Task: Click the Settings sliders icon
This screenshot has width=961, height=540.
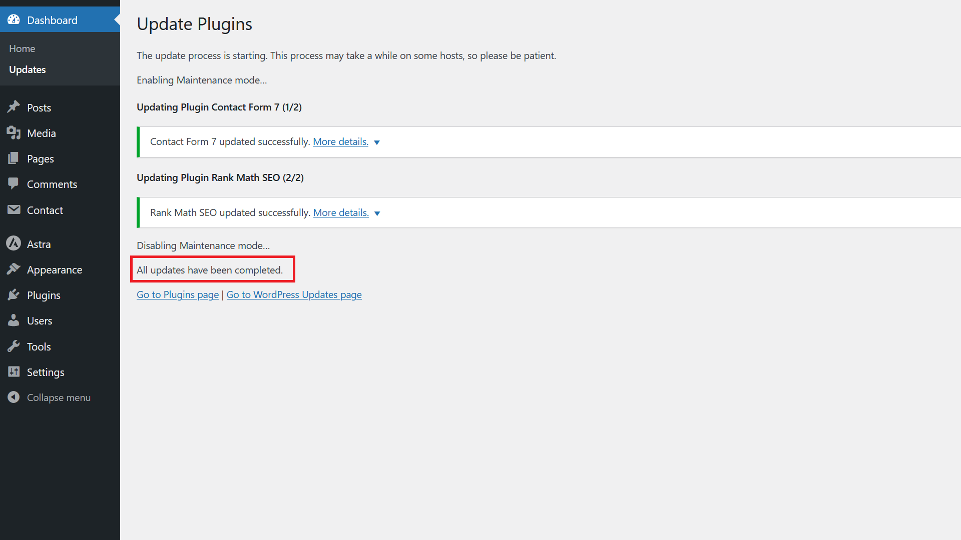Action: (x=14, y=372)
